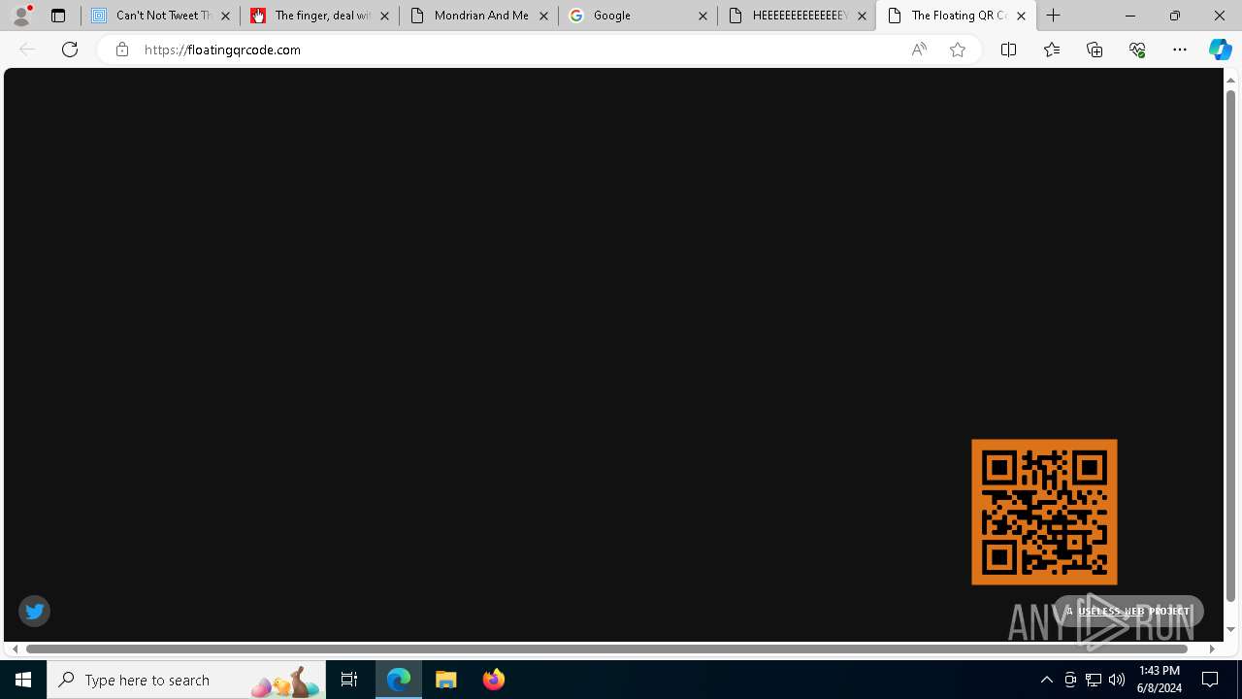The height and width of the screenshot is (699, 1242).
Task: Refresh the current page
Action: (70, 50)
